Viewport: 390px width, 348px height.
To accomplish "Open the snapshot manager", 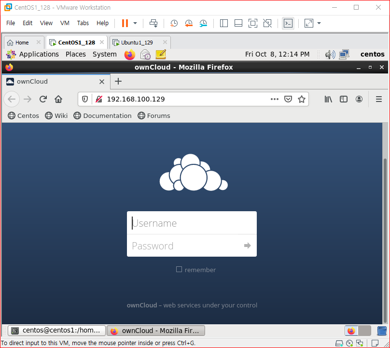I will [x=203, y=23].
